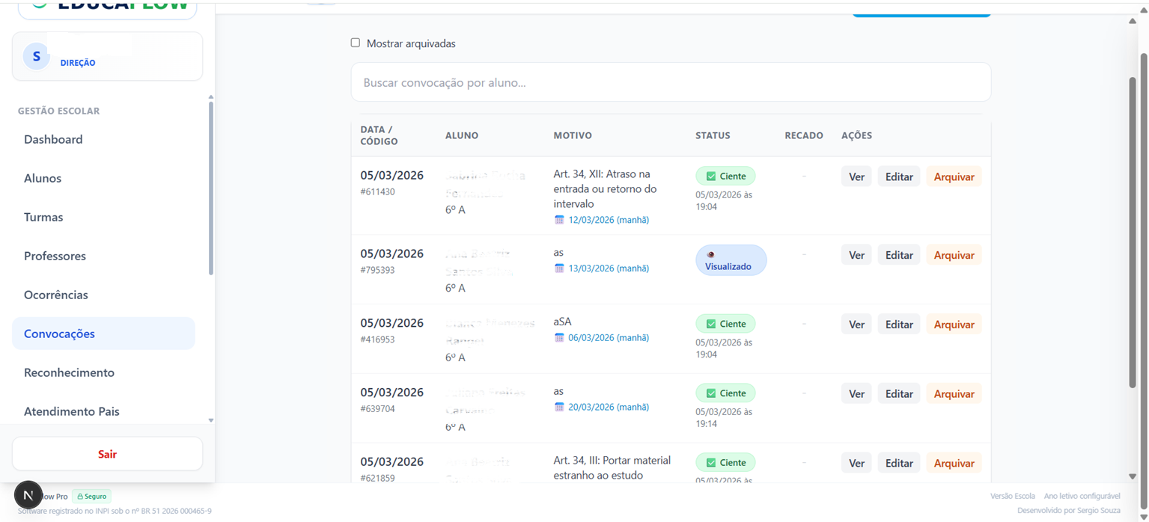This screenshot has height=522, width=1149.
Task: Click calendar icon beside 20/03/2026 (manhã)
Action: (559, 408)
